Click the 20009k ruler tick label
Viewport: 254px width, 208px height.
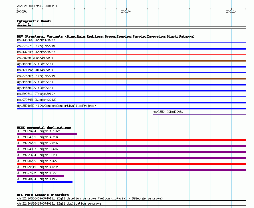(21, 11)
